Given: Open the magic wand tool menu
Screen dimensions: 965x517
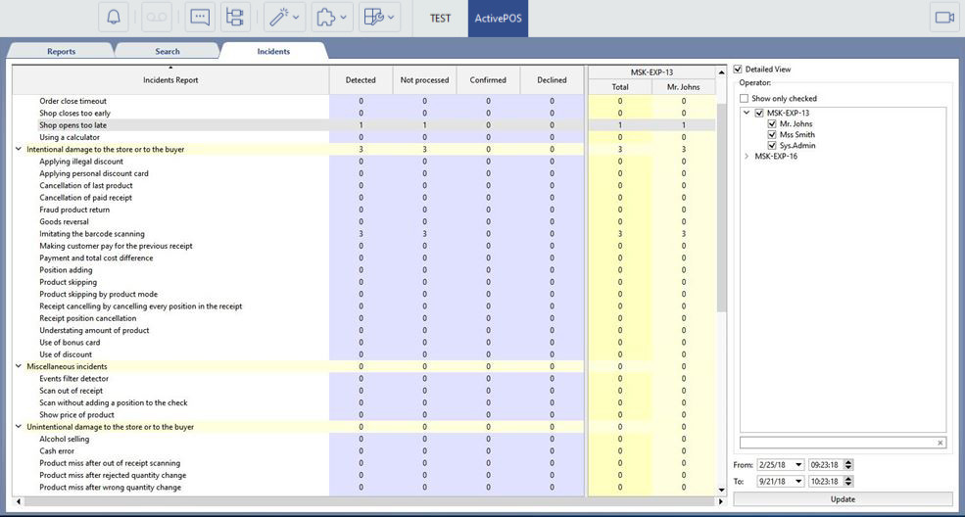Looking at the screenshot, I should tap(283, 18).
